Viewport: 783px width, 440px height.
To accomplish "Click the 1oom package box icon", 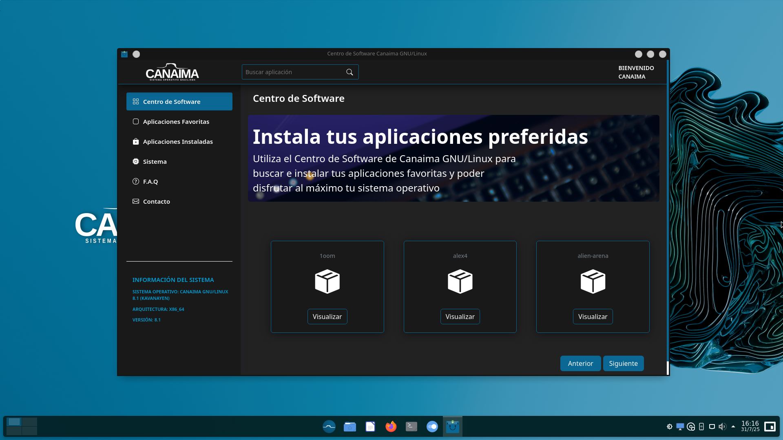I will click(x=327, y=282).
